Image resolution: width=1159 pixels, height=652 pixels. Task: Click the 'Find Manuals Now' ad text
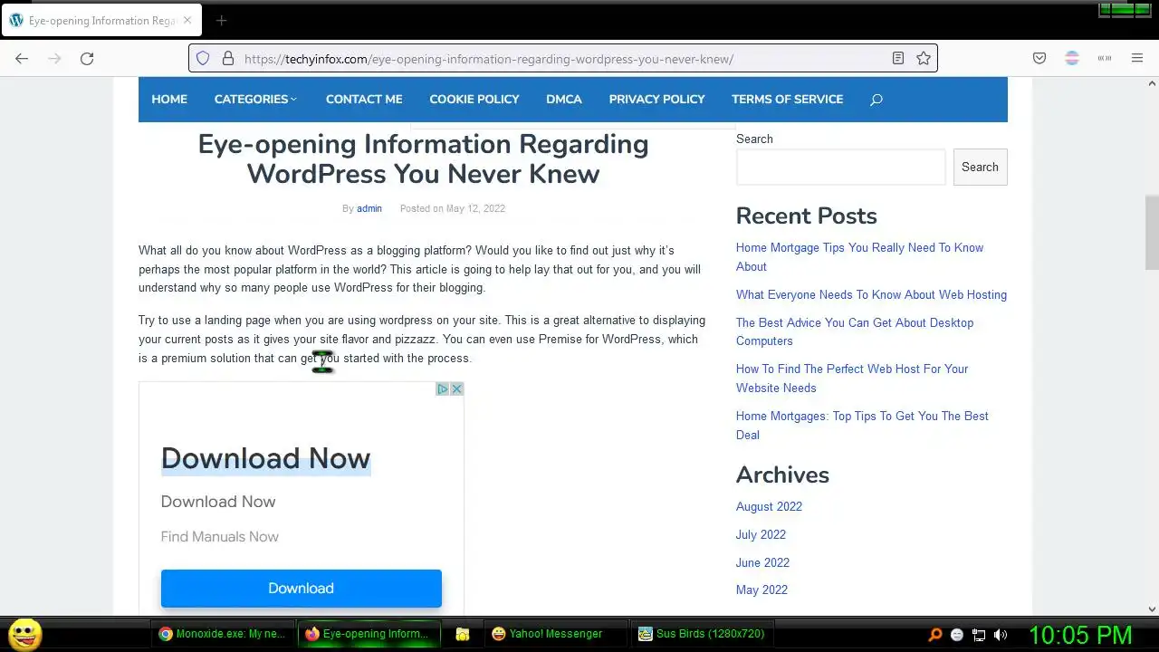(x=220, y=537)
